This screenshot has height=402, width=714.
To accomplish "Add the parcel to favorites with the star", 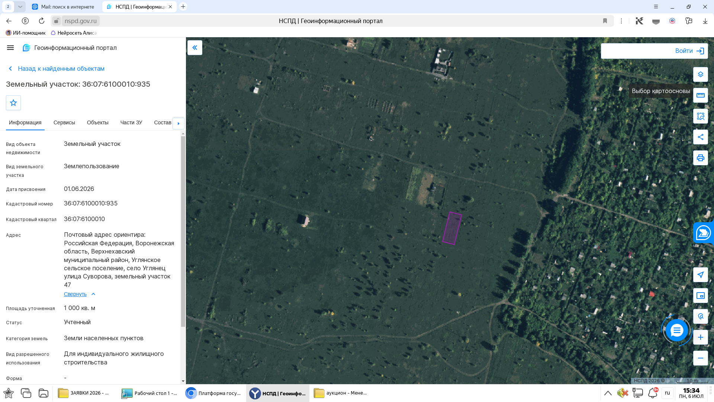I will [x=13, y=103].
